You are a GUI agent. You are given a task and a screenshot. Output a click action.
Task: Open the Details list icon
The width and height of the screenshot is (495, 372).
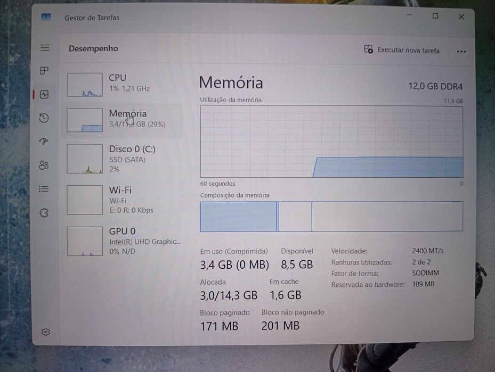click(x=44, y=189)
